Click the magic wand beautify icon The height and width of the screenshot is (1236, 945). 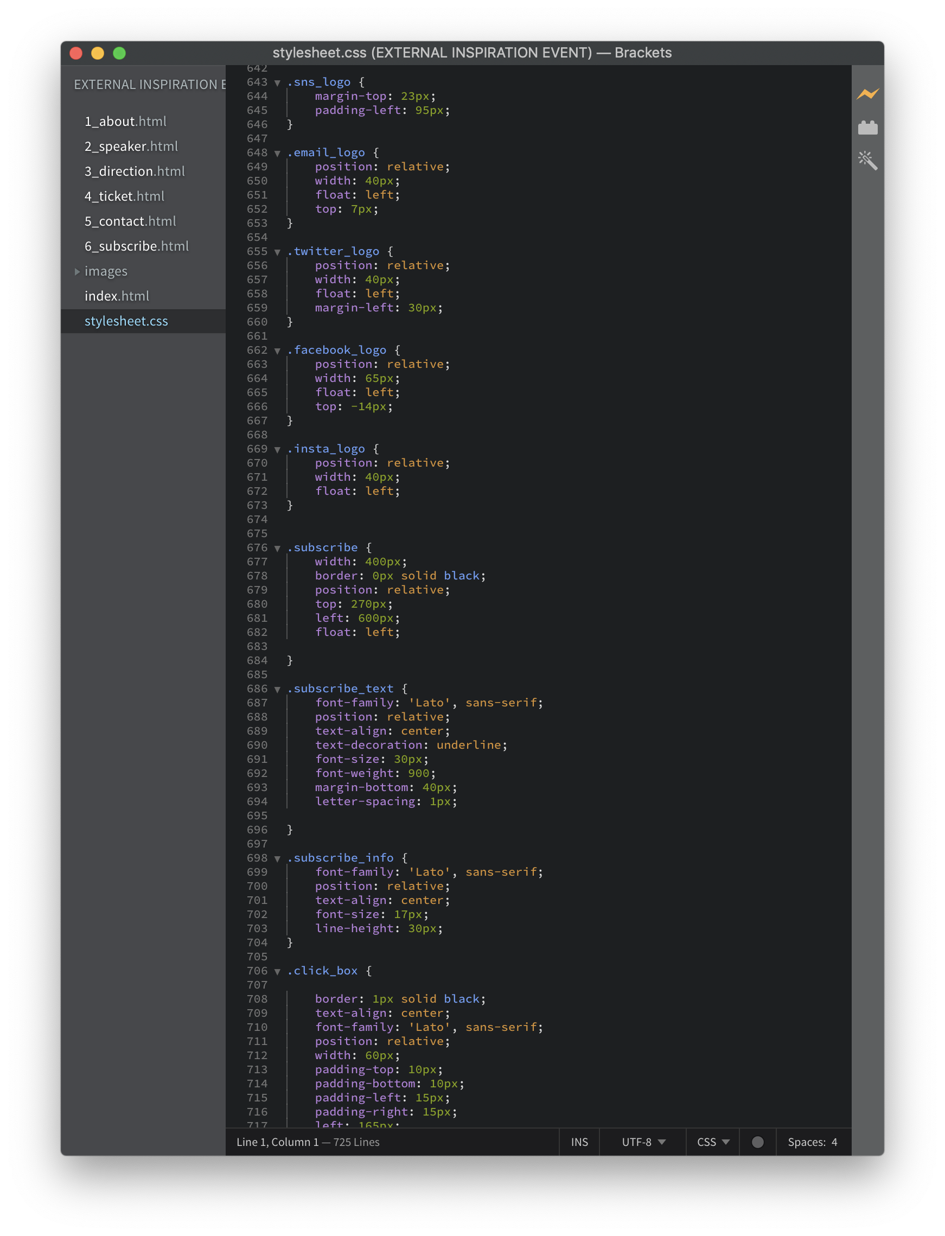point(867,161)
